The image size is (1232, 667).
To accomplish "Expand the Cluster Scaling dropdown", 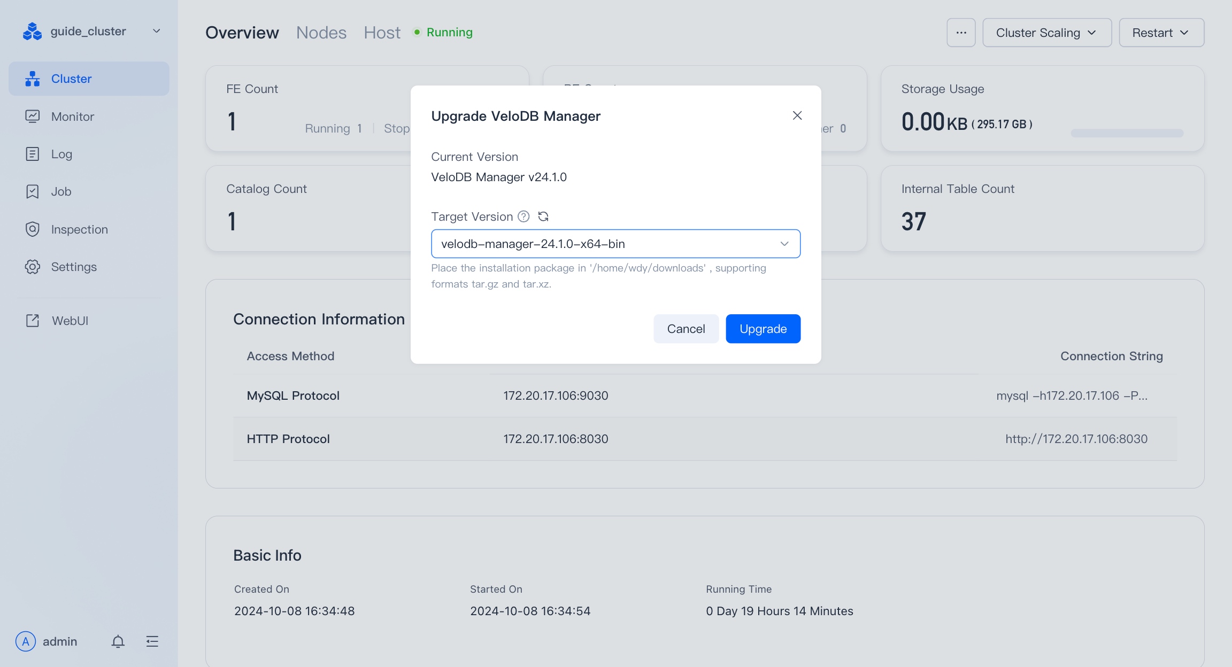I will click(1047, 33).
